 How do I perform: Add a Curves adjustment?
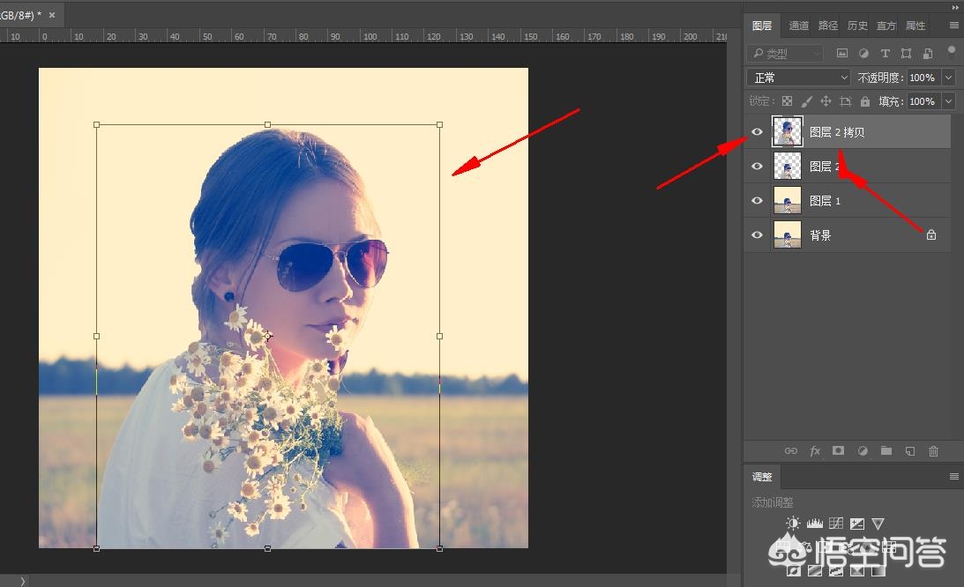[x=835, y=524]
